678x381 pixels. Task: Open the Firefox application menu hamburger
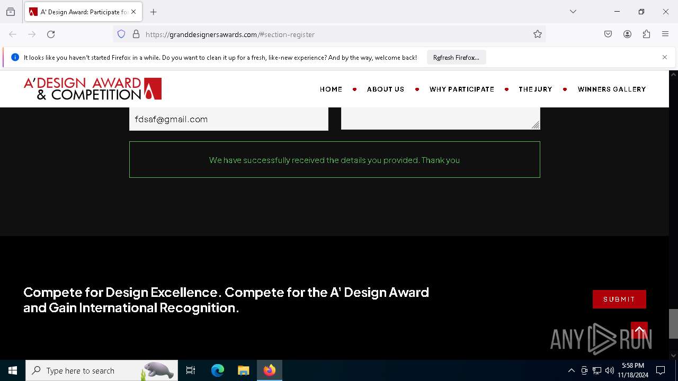tap(665, 34)
